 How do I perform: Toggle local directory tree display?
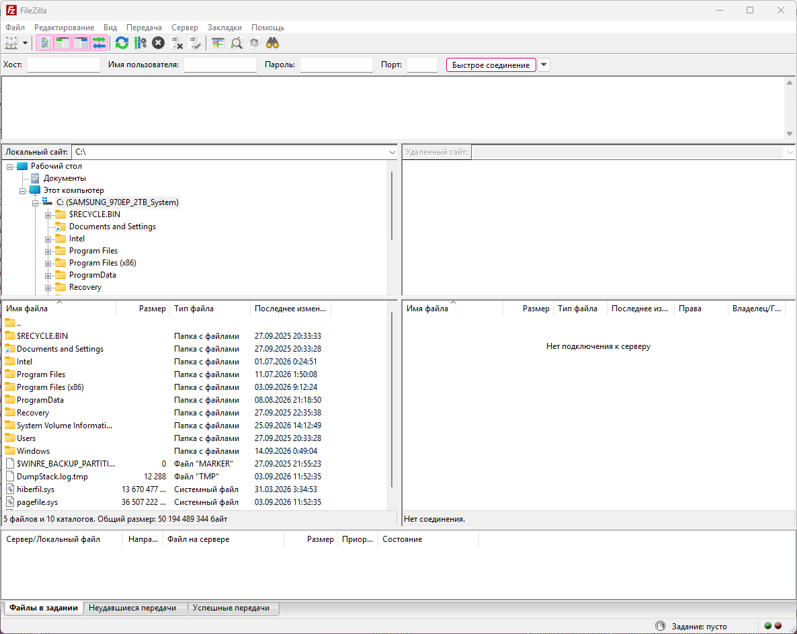point(62,43)
